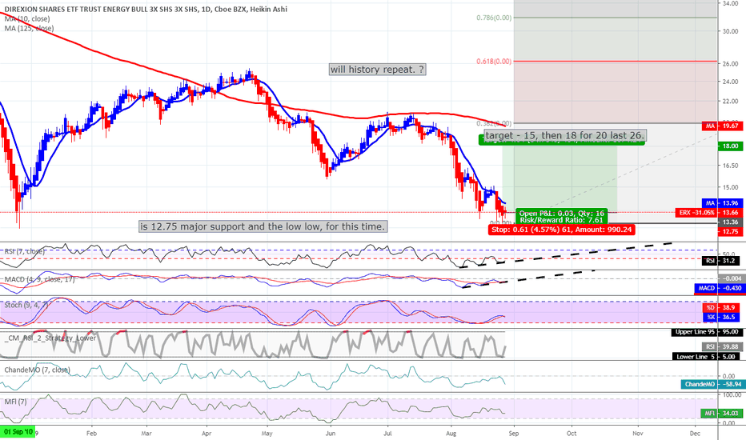Click 26.00 on the price scale
The height and width of the screenshot is (440, 746).
[x=730, y=64]
